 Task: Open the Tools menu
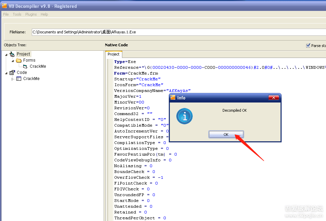pos(17,14)
